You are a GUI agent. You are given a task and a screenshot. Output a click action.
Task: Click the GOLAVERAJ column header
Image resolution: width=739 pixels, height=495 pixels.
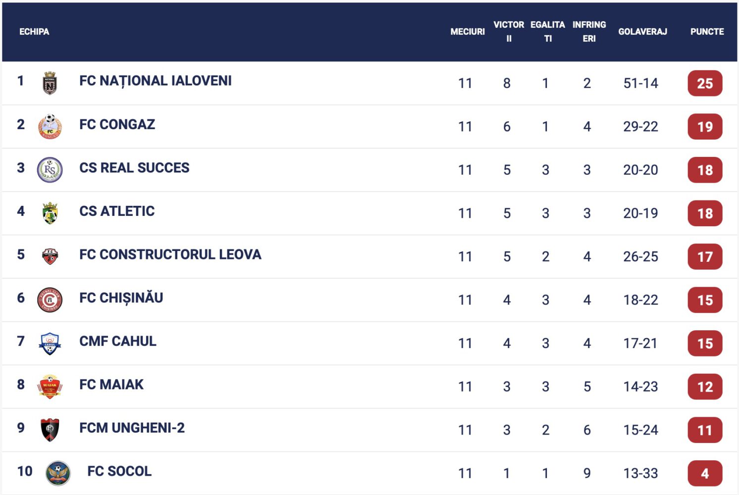(642, 32)
